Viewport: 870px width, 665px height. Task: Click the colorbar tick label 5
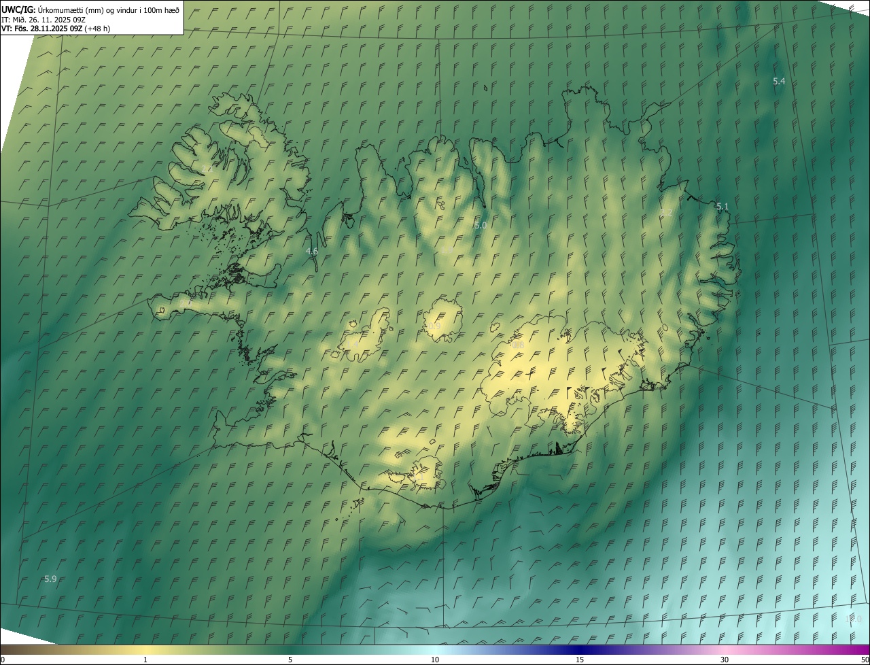click(290, 660)
